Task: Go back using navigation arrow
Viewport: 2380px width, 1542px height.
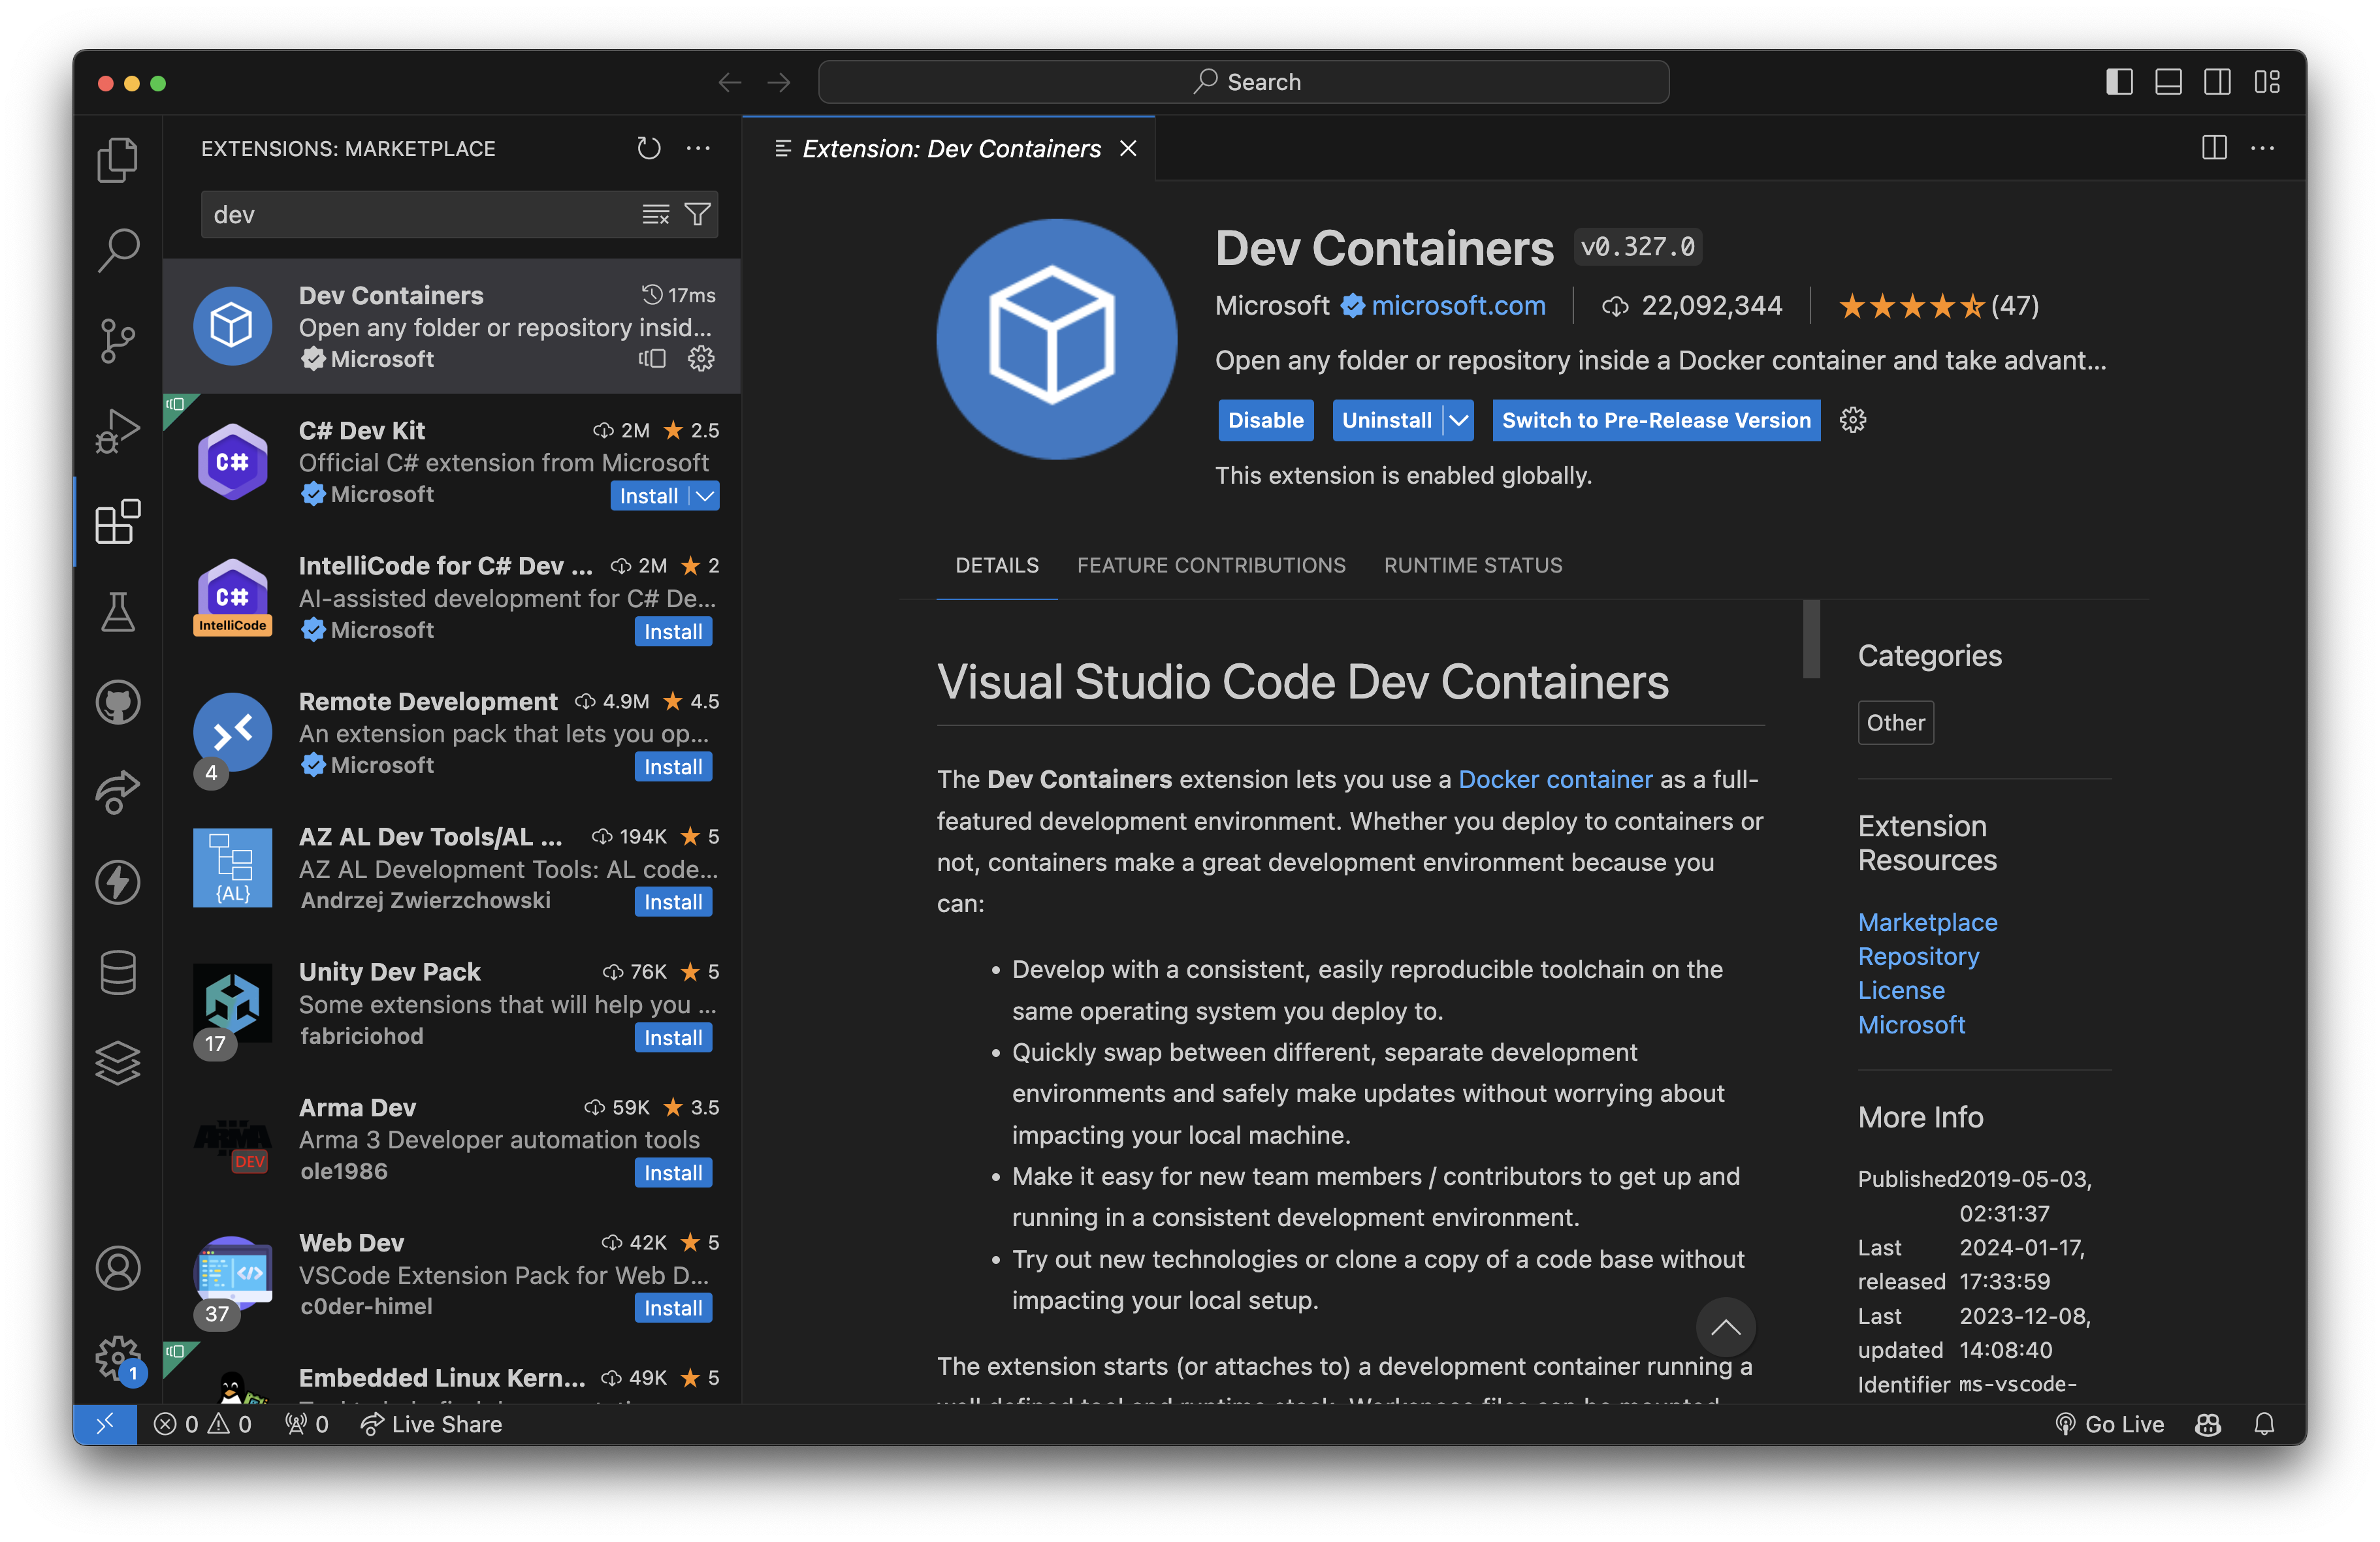Action: coord(730,82)
